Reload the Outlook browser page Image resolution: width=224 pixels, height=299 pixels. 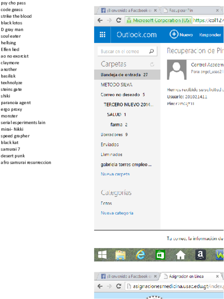(x=119, y=20)
